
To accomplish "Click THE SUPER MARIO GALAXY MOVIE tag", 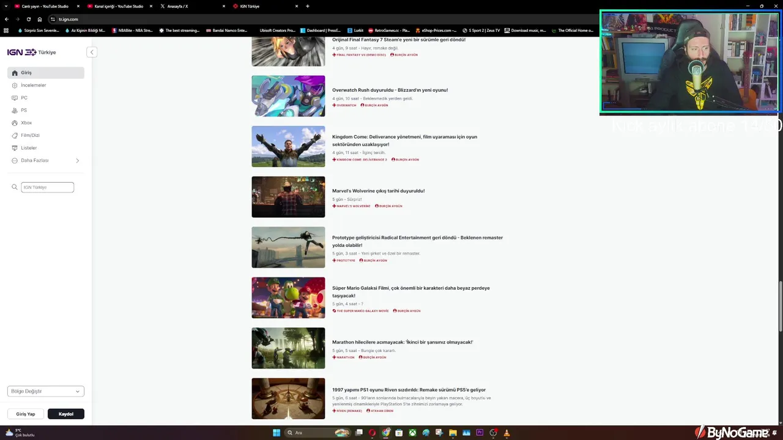I will (x=360, y=310).
